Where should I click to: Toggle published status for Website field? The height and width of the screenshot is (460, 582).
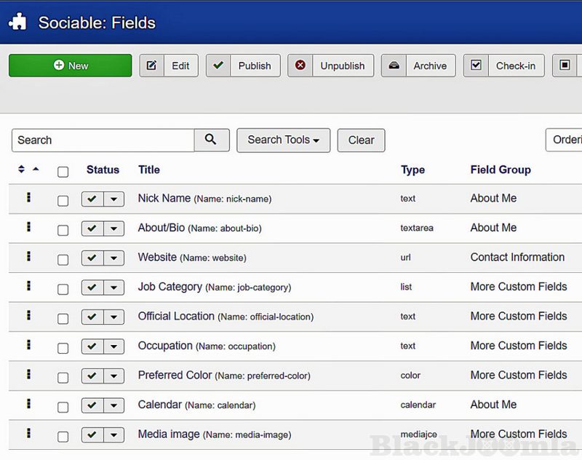(92, 258)
